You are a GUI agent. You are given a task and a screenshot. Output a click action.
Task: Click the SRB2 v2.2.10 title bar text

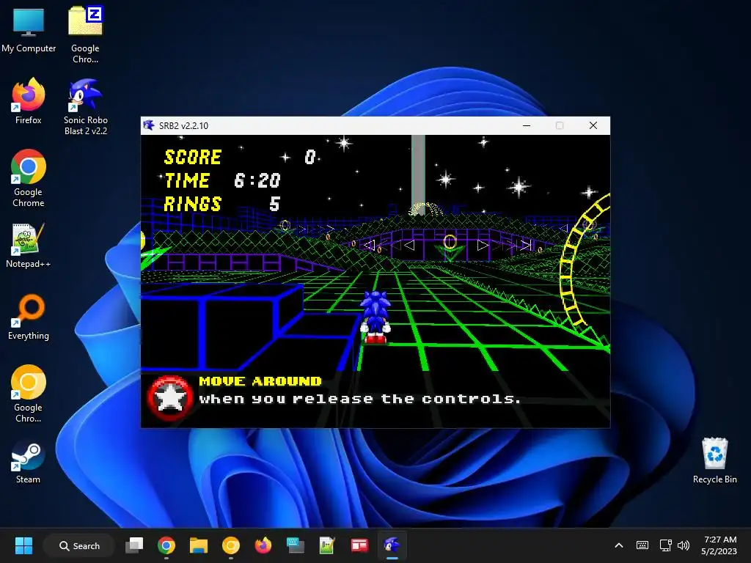[x=183, y=126]
